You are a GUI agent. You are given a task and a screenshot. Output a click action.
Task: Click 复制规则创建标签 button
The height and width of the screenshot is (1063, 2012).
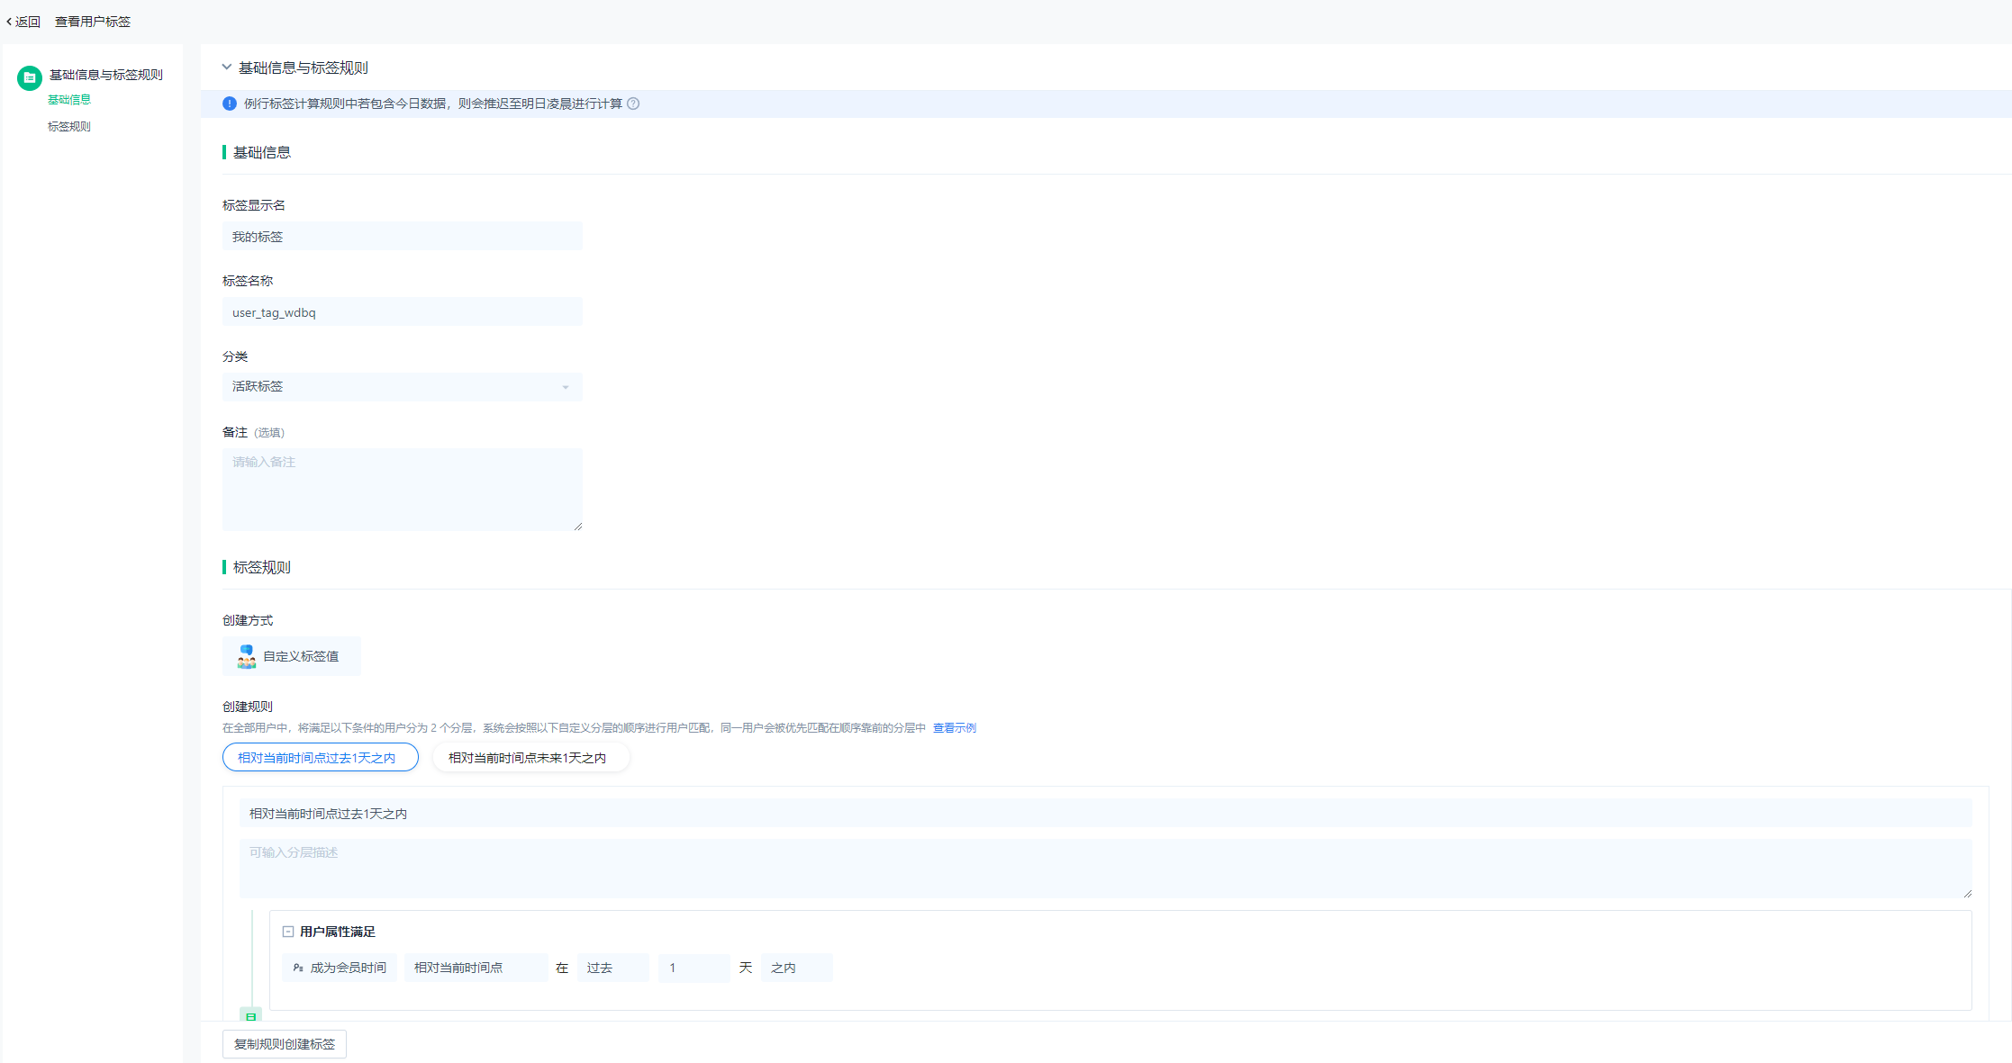[x=285, y=1044]
